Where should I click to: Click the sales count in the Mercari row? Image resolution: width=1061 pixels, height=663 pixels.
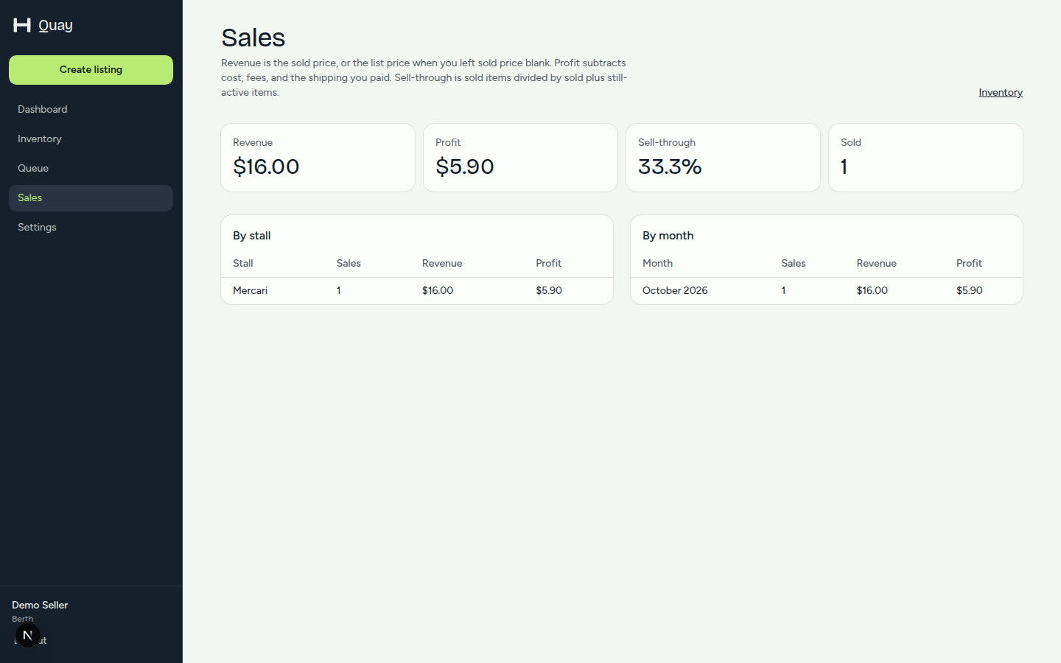pos(339,290)
